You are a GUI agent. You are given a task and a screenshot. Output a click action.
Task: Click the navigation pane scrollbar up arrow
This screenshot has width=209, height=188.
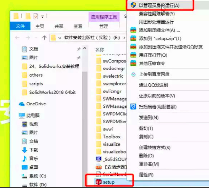(85, 48)
